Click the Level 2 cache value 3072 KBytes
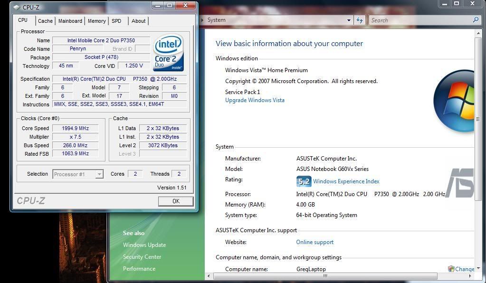The height and width of the screenshot is (283, 486). (x=163, y=145)
